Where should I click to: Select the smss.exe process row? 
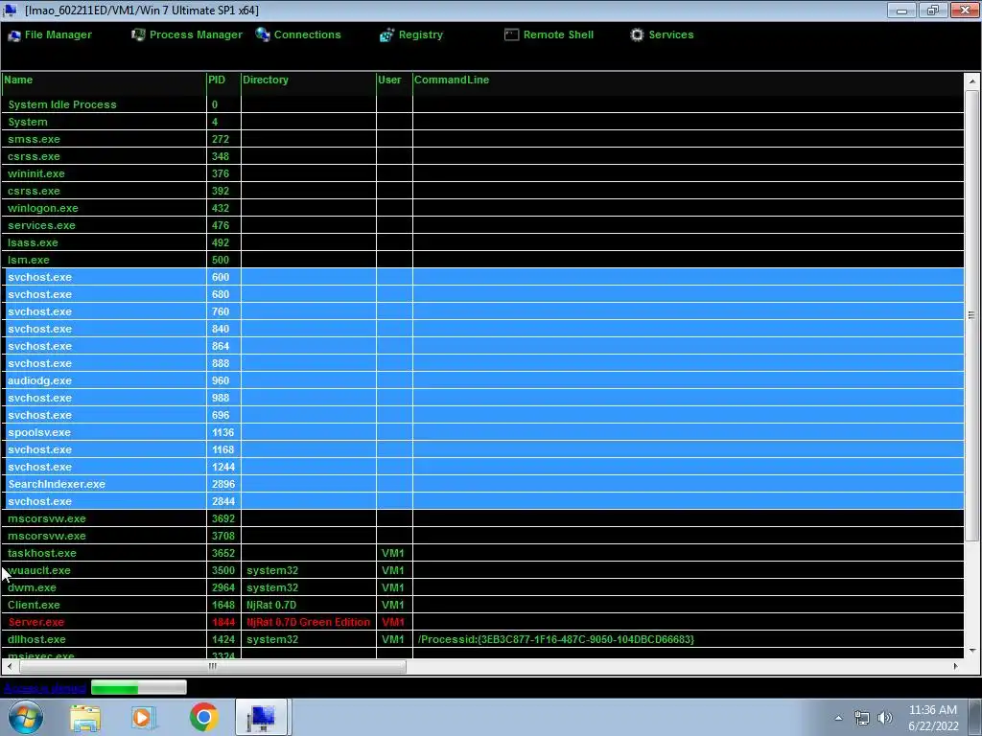[x=482, y=139]
